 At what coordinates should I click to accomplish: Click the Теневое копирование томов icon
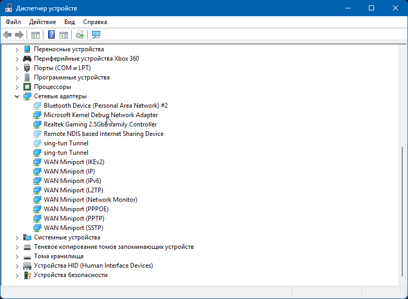(27, 247)
